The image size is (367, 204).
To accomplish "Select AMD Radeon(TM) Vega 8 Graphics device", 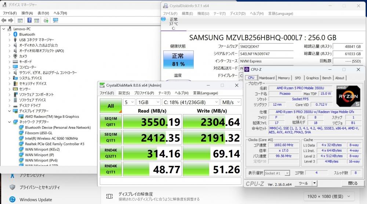I will (52, 117).
